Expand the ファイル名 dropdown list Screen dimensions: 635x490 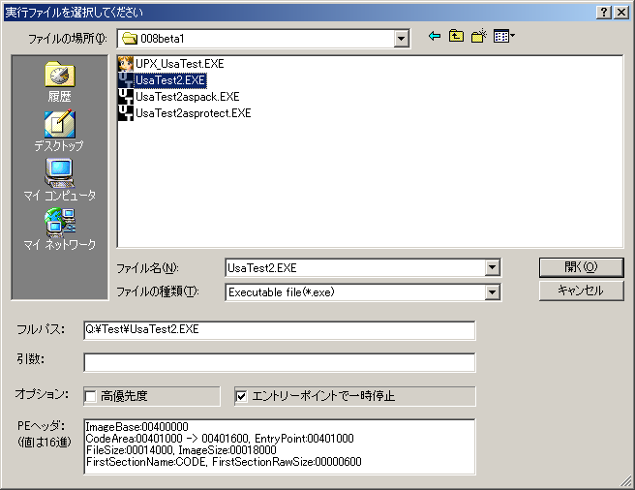(492, 268)
